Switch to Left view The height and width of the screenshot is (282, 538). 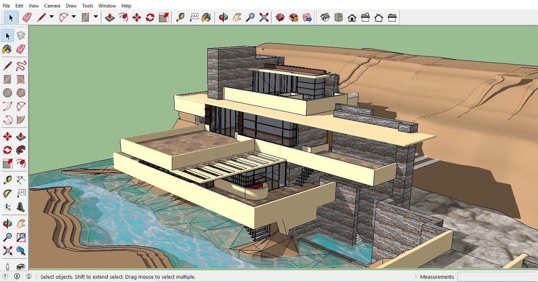[392, 17]
